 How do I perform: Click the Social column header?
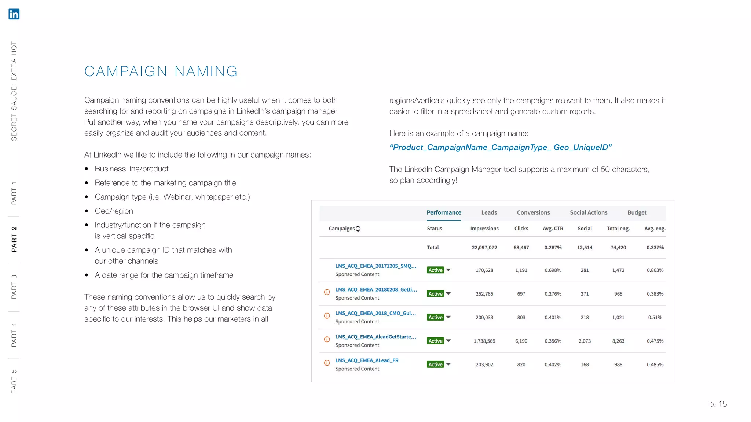tap(585, 229)
